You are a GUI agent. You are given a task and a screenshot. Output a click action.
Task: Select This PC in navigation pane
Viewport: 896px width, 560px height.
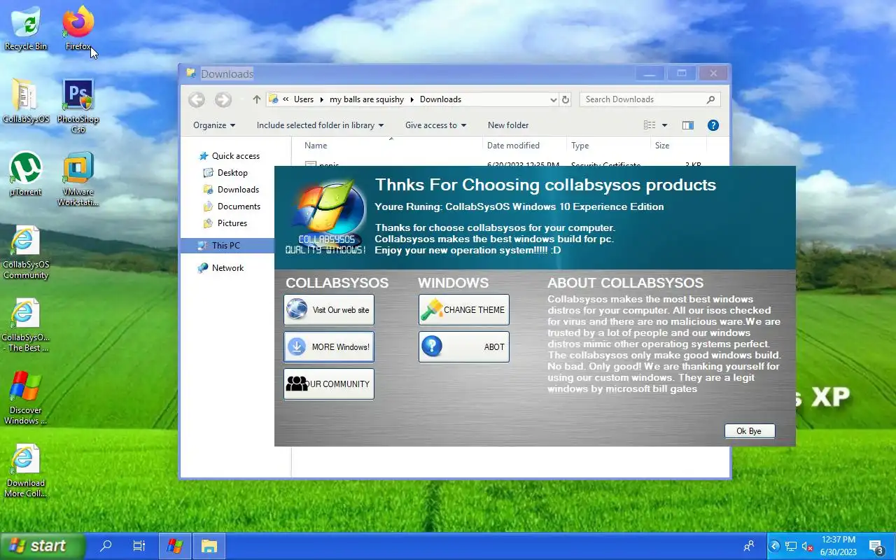coord(227,246)
